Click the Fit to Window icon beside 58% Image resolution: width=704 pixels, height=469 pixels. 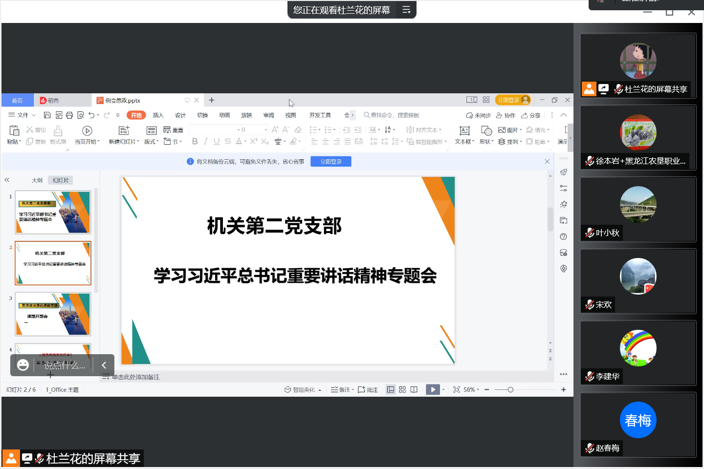457,389
